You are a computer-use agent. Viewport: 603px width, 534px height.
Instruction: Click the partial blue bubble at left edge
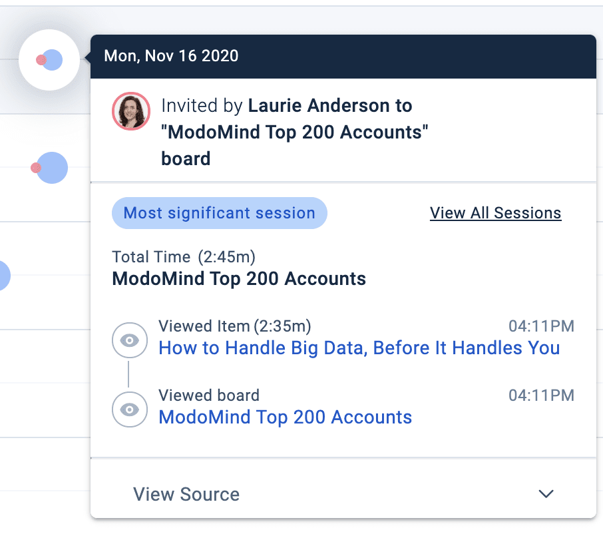point(3,275)
